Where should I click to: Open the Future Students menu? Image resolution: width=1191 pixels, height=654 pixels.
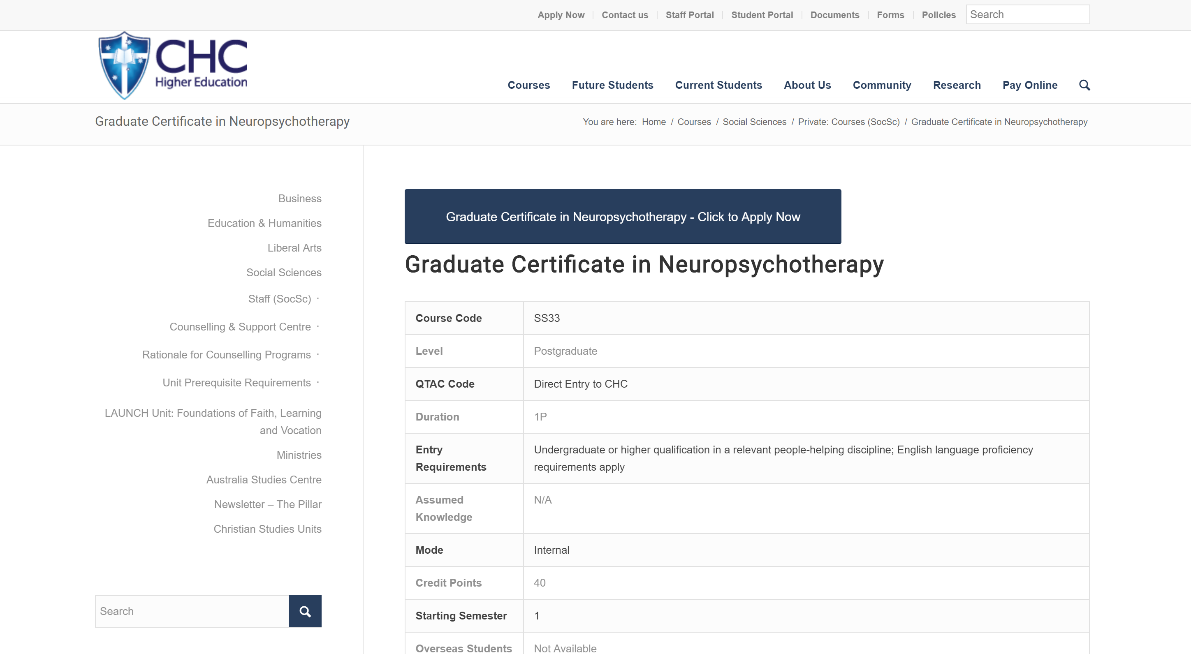(x=612, y=85)
